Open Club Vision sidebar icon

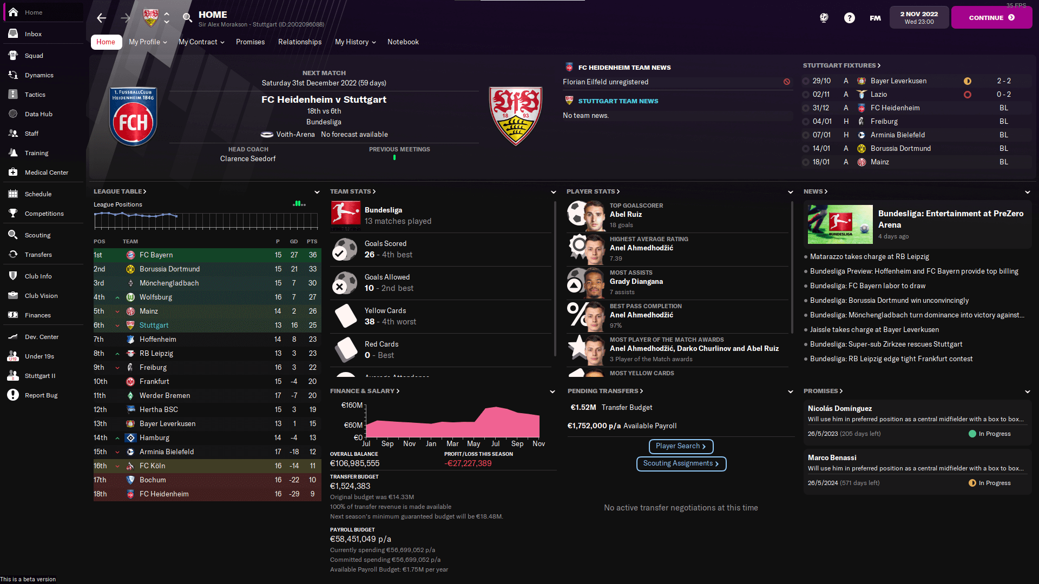click(14, 296)
